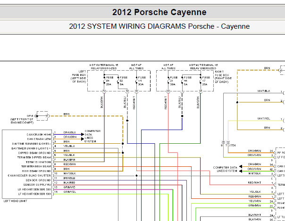Click the ORG/GRN label at pin 42
The width and height of the screenshot is (285, 221).
tap(254, 169)
